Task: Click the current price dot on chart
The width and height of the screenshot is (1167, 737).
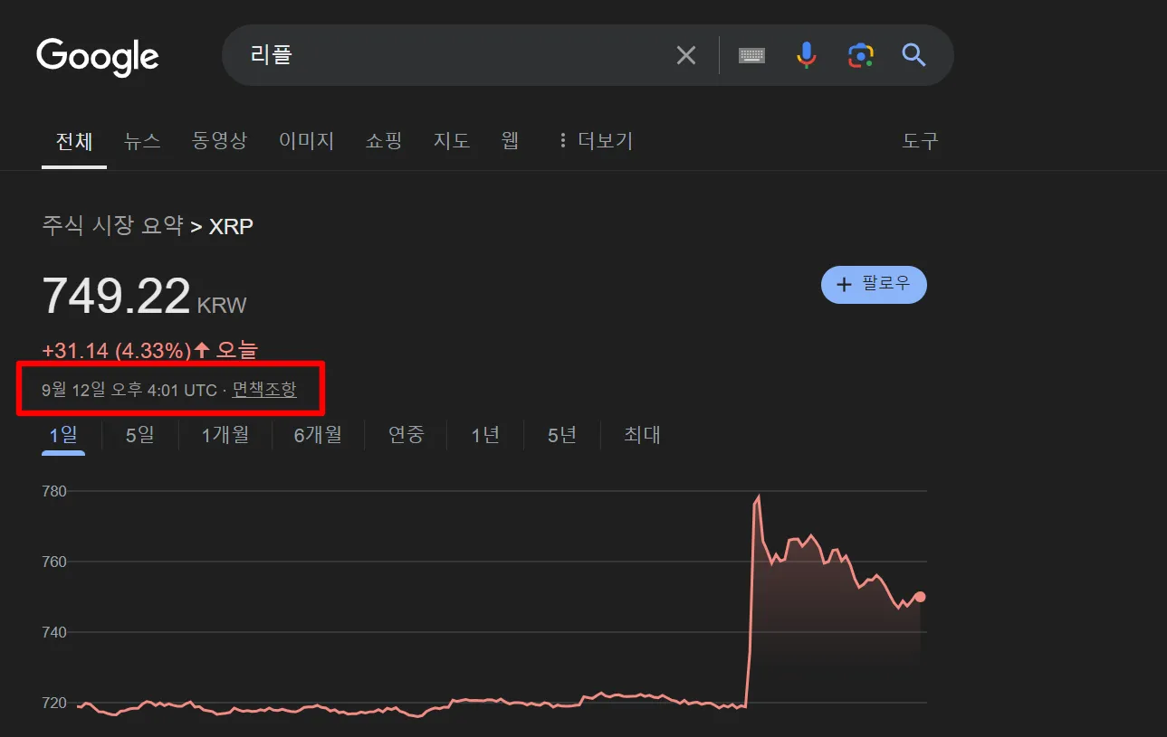Action: (x=920, y=597)
